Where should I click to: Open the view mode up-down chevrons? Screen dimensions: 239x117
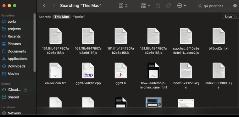(126, 6)
